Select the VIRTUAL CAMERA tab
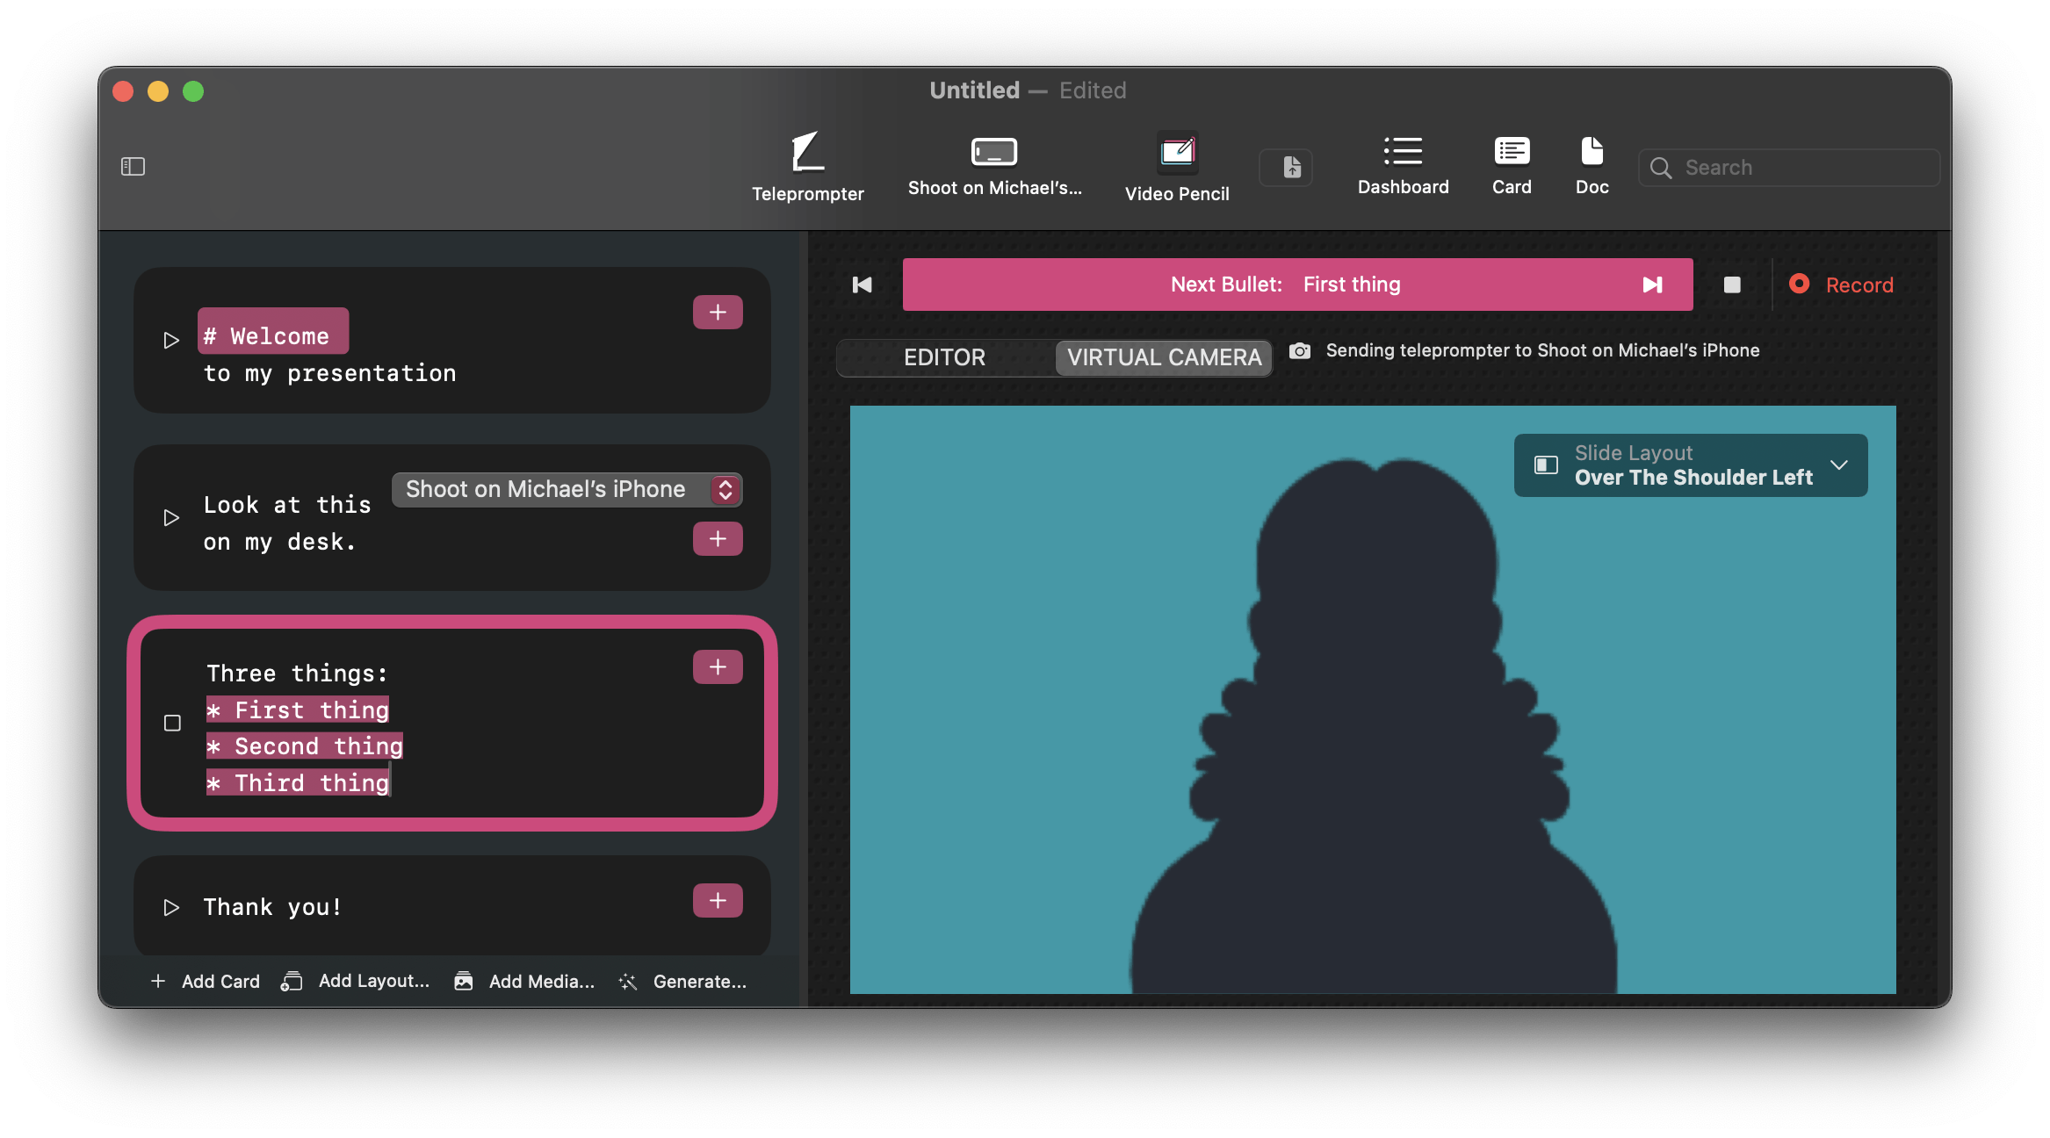 (x=1164, y=357)
